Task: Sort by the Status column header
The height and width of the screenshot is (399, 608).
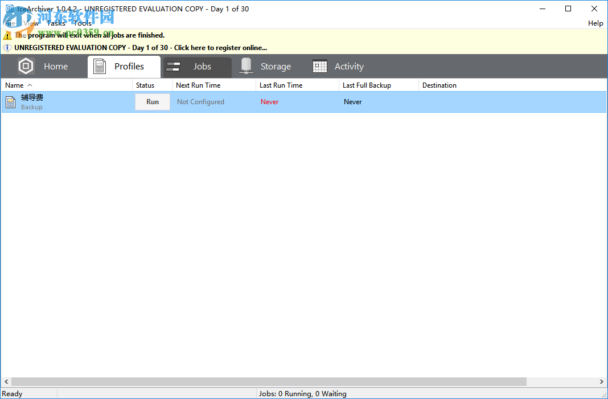Action: pos(153,85)
